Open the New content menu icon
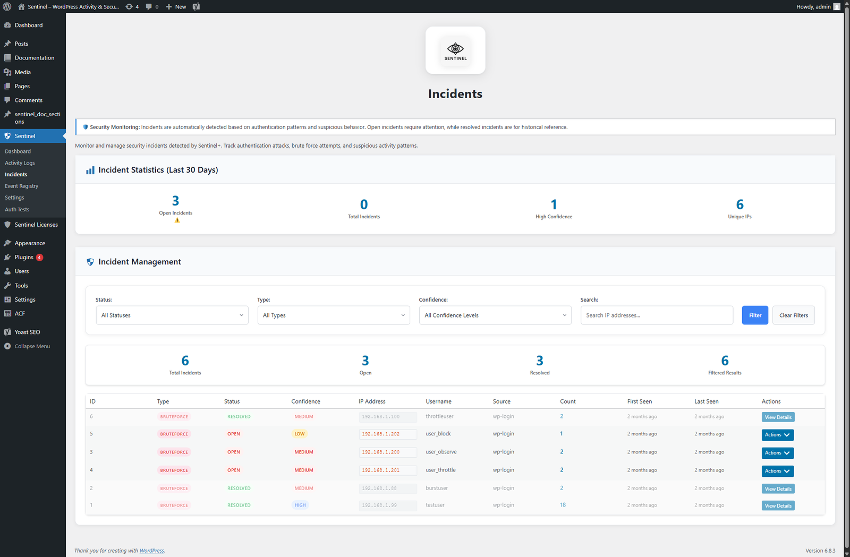The width and height of the screenshot is (850, 557). click(x=168, y=6)
